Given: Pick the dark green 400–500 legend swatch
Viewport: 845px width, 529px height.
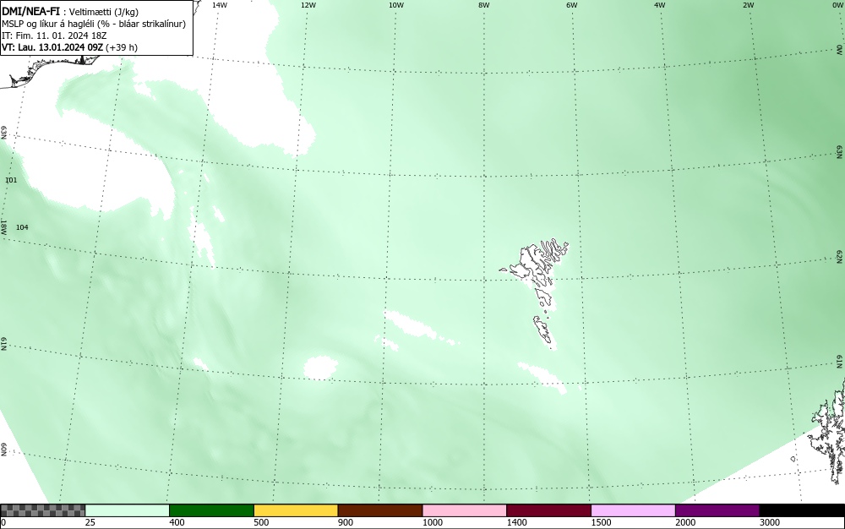Looking at the screenshot, I should (211, 510).
